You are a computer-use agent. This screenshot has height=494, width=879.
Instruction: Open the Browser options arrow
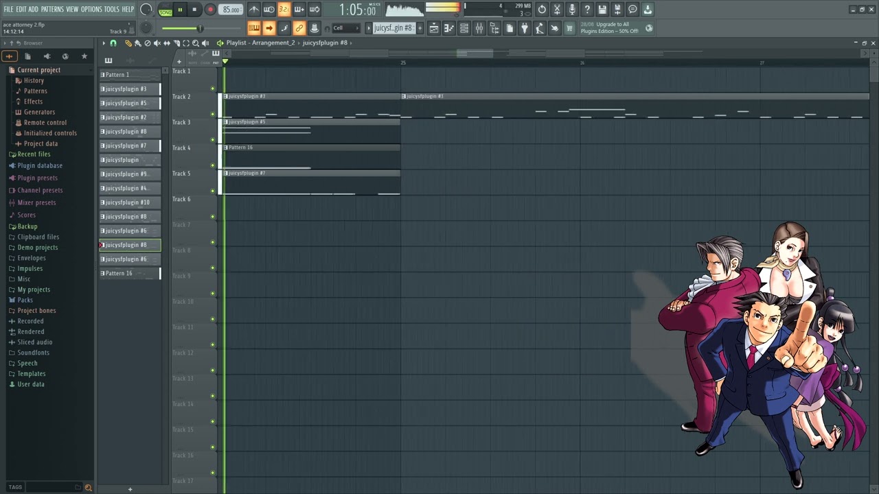[x=4, y=43]
